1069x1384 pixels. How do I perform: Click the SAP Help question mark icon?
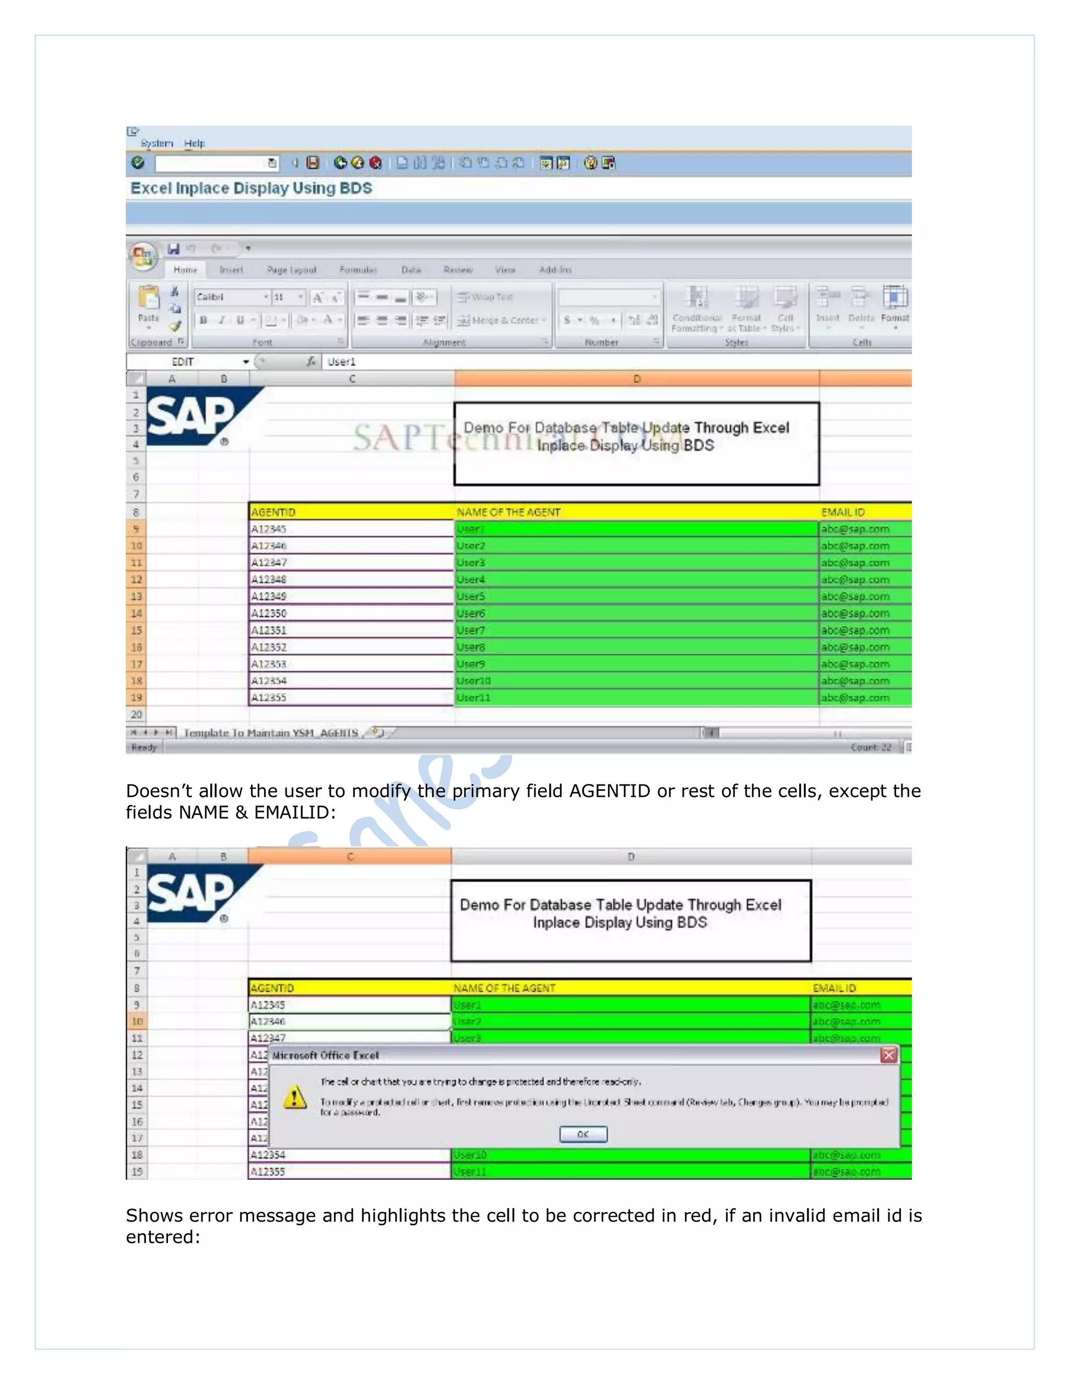point(591,163)
